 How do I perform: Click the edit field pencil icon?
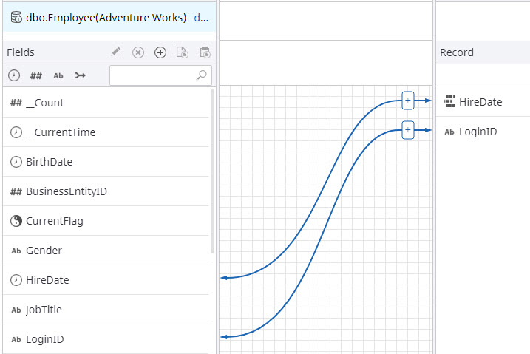[116, 52]
